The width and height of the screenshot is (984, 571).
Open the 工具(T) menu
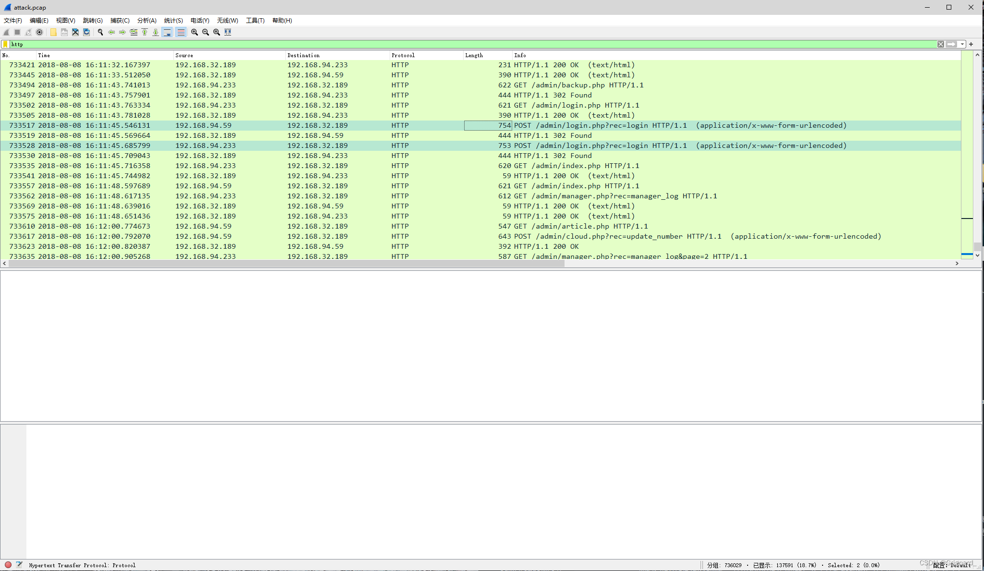click(x=255, y=20)
